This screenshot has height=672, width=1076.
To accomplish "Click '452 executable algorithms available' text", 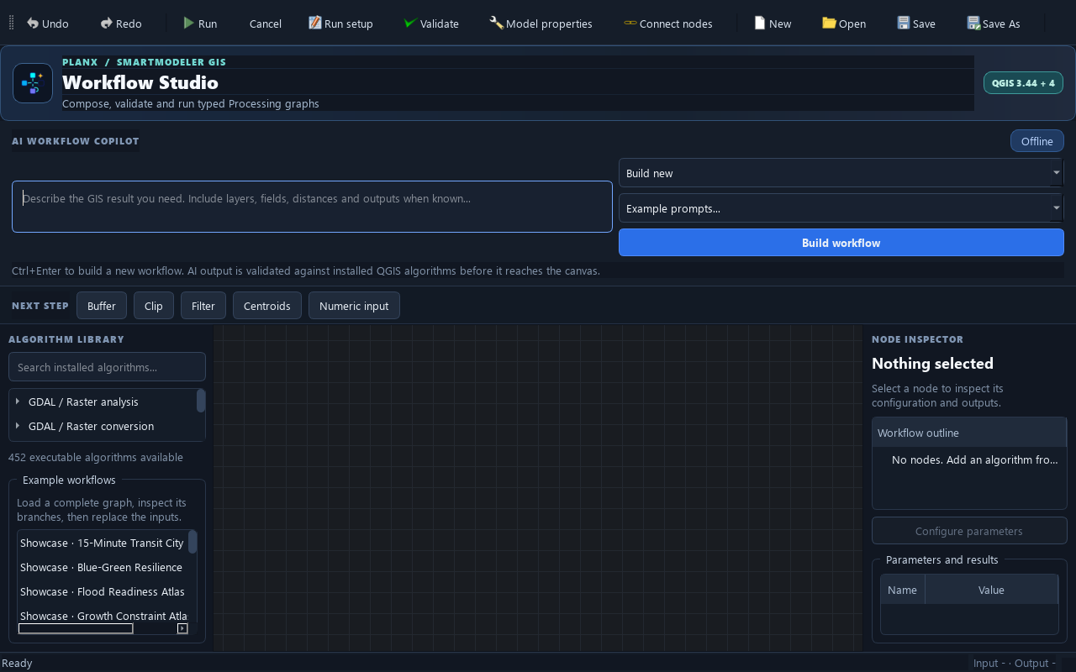I will (96, 458).
